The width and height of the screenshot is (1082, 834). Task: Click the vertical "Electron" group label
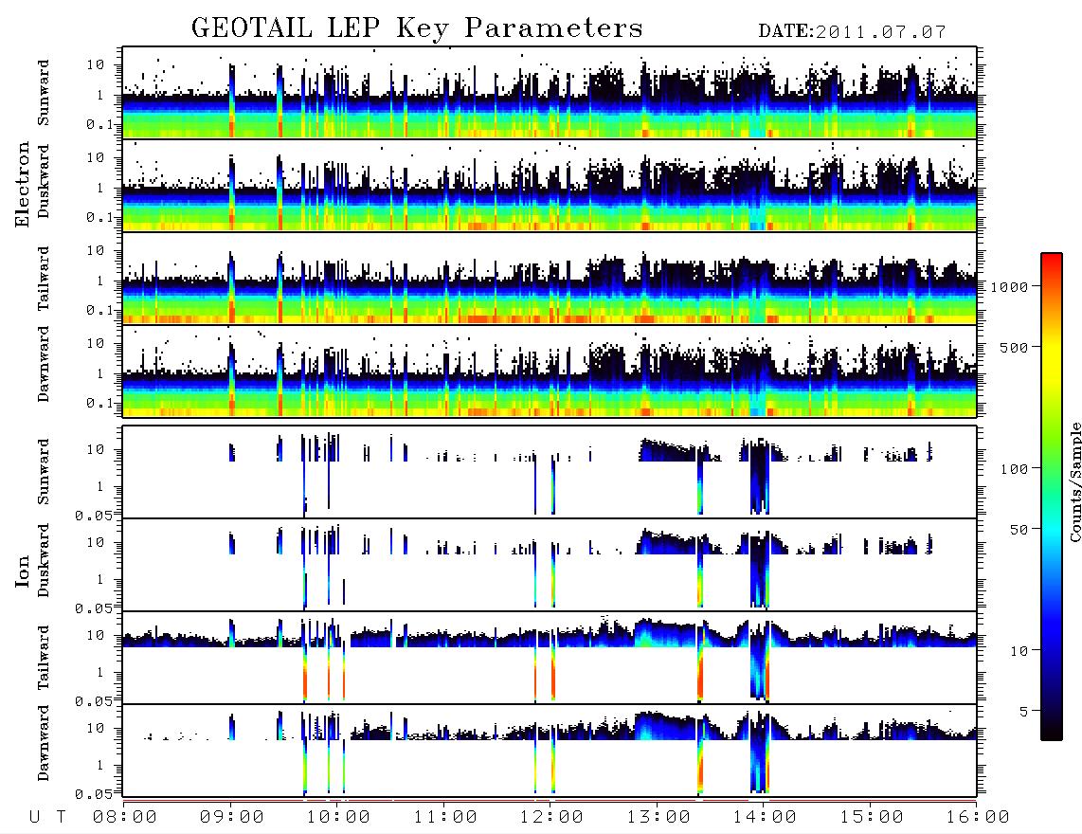tap(23, 185)
